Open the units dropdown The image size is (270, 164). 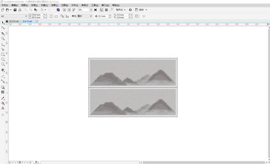pos(85,16)
